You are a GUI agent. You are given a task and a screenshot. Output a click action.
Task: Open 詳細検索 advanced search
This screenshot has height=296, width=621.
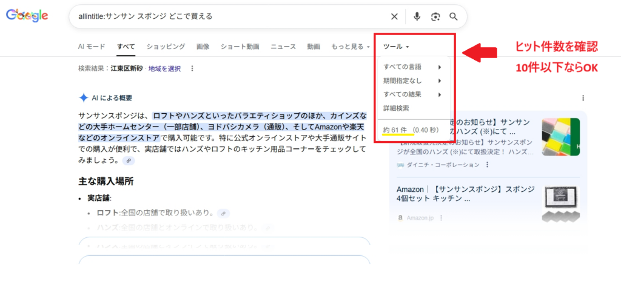(397, 108)
